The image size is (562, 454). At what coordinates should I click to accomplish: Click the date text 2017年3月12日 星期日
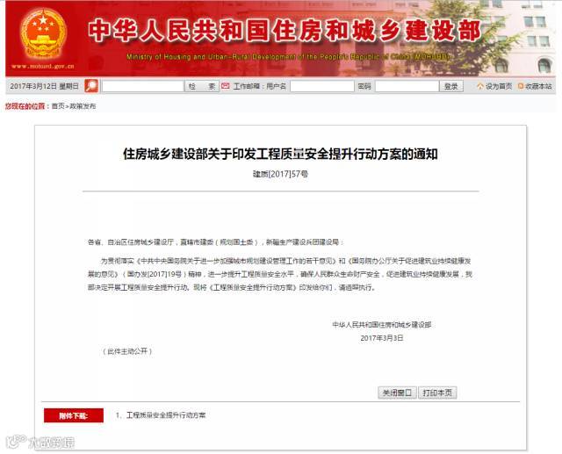[x=44, y=86]
